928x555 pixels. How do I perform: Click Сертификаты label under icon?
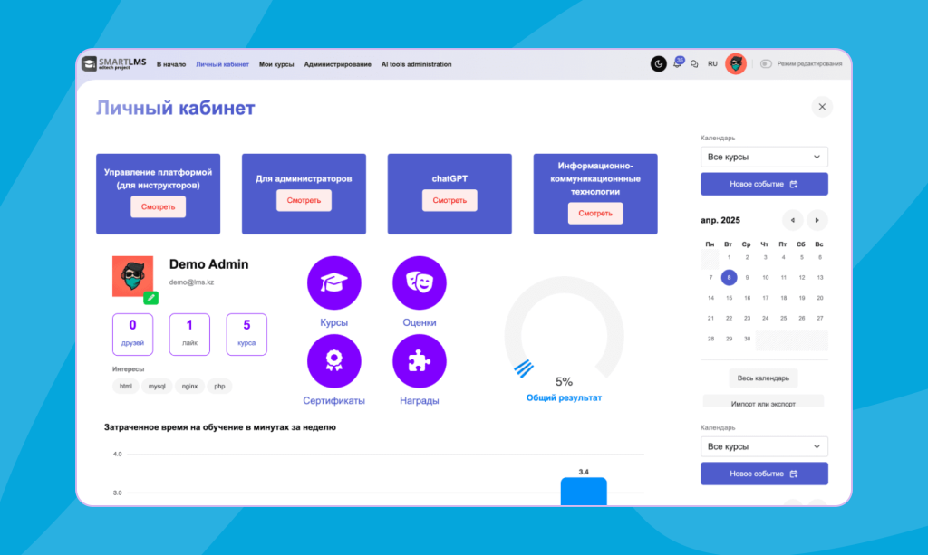333,400
